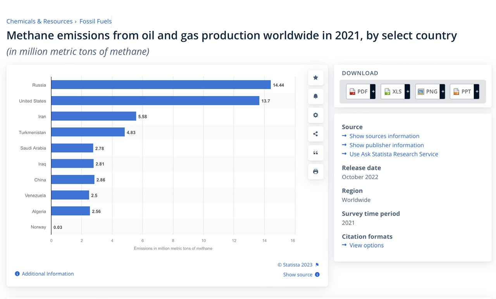The height and width of the screenshot is (299, 496).
Task: Click the share icon
Action: 315,134
